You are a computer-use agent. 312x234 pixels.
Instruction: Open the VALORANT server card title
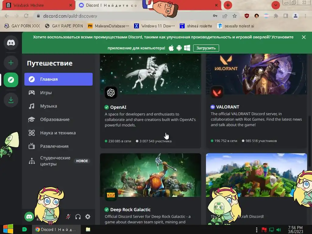[x=228, y=107]
